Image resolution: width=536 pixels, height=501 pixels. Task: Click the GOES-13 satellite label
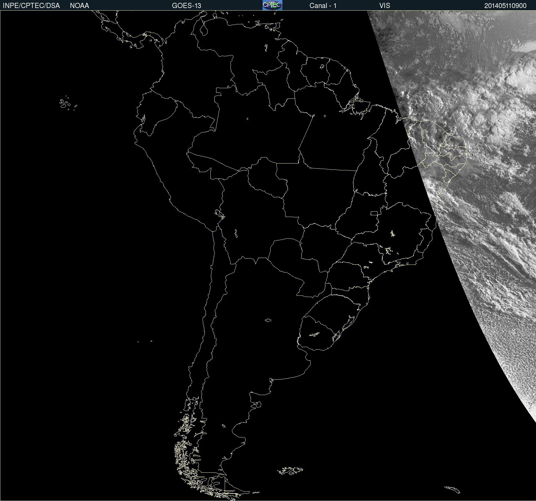click(187, 6)
